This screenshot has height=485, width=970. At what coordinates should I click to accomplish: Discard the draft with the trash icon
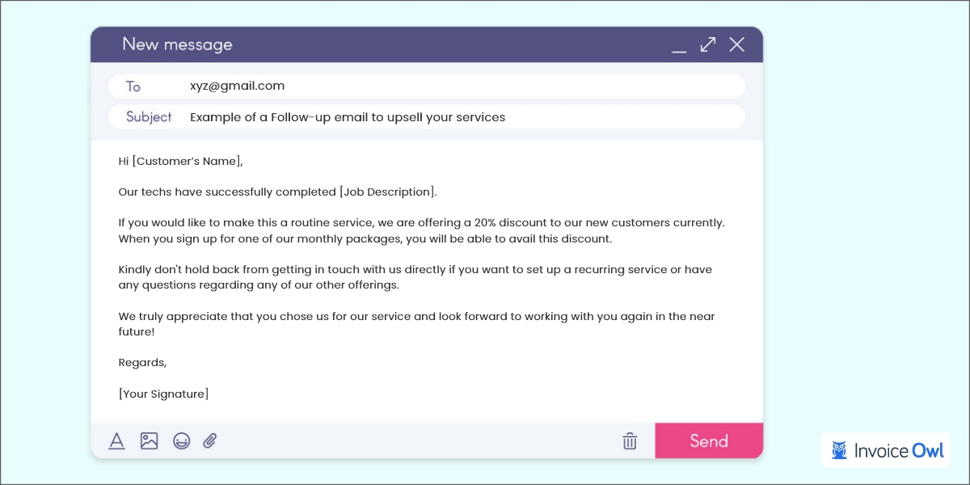tap(630, 441)
